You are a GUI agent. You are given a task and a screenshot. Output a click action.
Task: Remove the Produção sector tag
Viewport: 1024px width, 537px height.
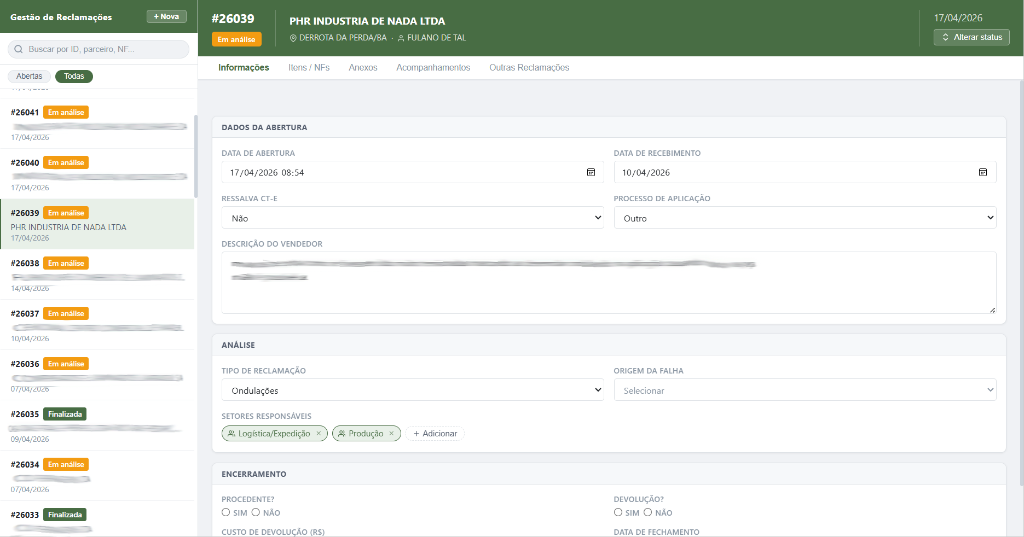tap(391, 433)
